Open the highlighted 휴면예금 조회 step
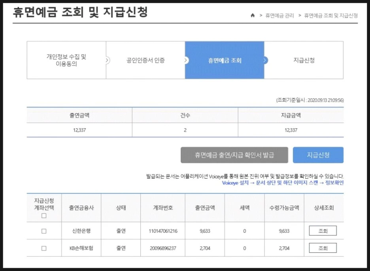The height and width of the screenshot is (271, 370). tap(225, 60)
